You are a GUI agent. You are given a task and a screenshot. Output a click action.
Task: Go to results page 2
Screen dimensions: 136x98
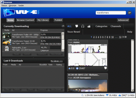(x=94, y=37)
